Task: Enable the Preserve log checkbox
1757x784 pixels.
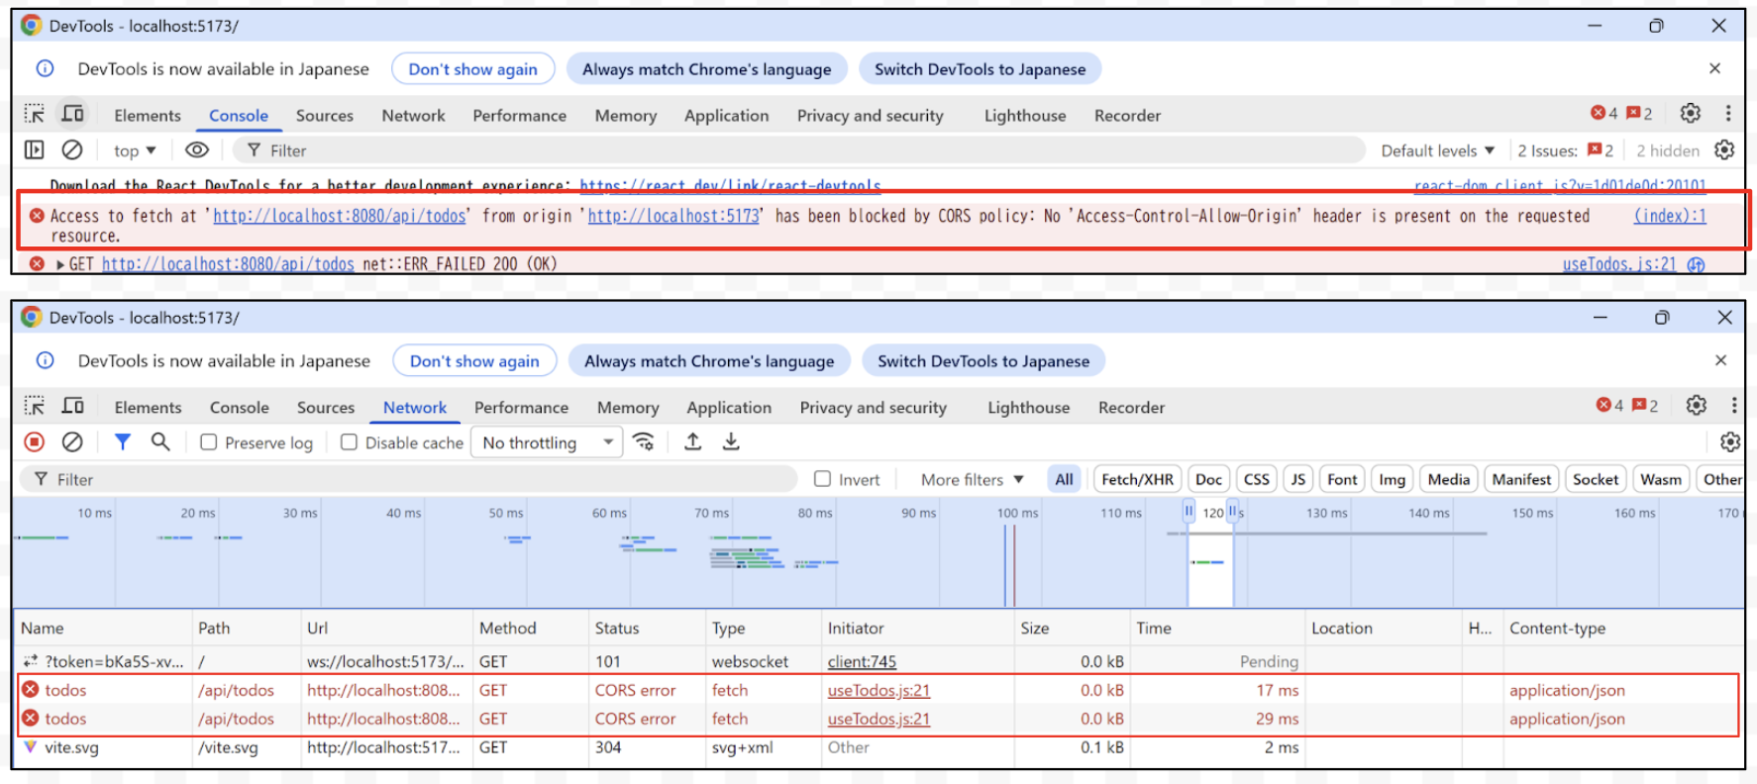Action: click(x=209, y=442)
